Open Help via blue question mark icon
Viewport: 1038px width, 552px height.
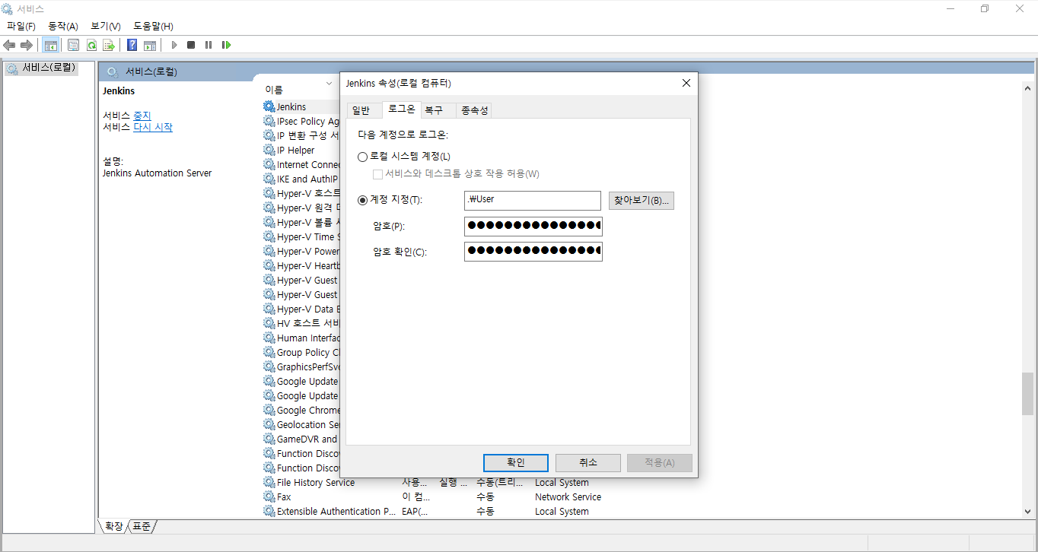[x=132, y=45]
